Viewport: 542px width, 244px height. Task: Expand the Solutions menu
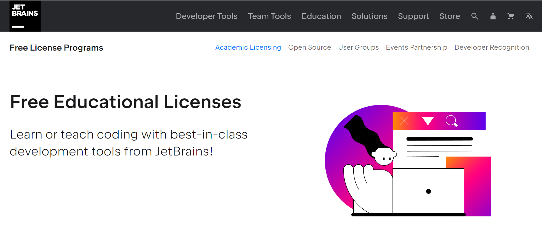[369, 16]
